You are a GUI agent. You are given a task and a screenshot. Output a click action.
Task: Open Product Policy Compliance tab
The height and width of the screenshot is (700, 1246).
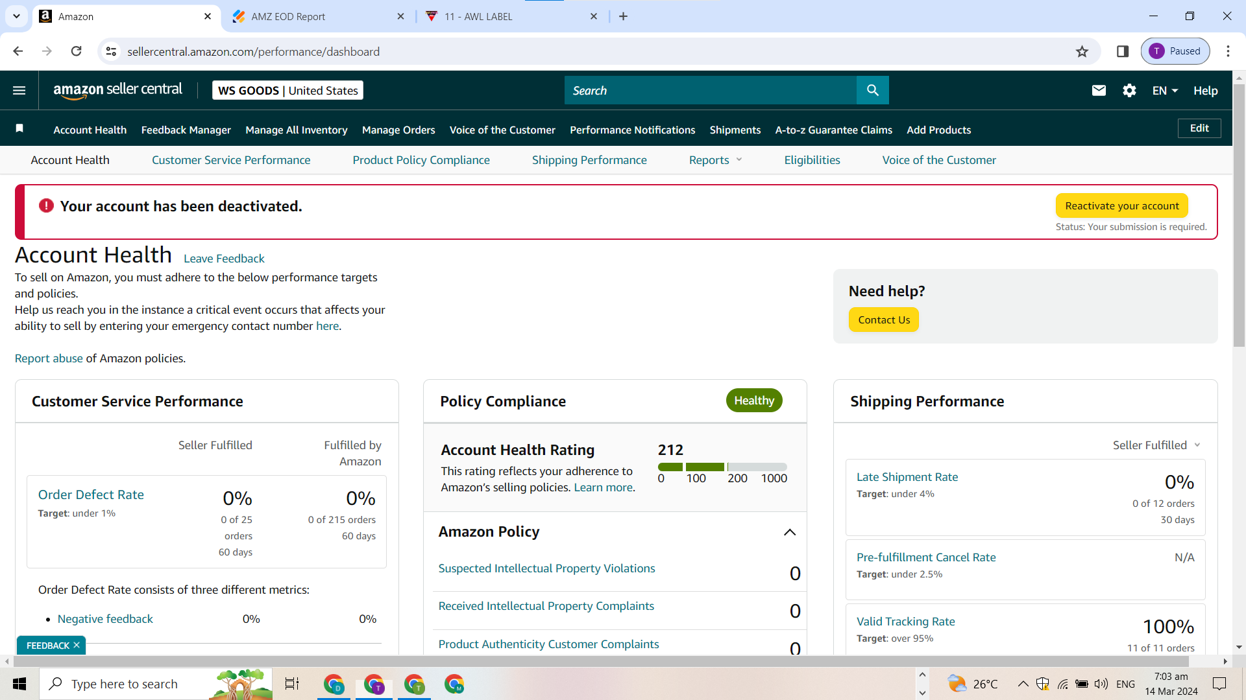point(421,160)
